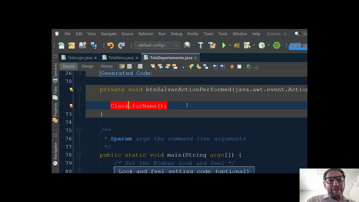Click the Apply Code Changes icon
Viewport: 359px width, 202px height.
[237, 45]
